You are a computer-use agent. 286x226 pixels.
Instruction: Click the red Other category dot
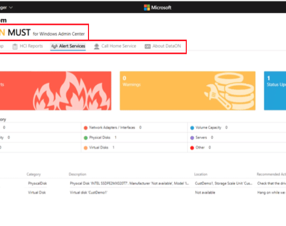[192, 148]
